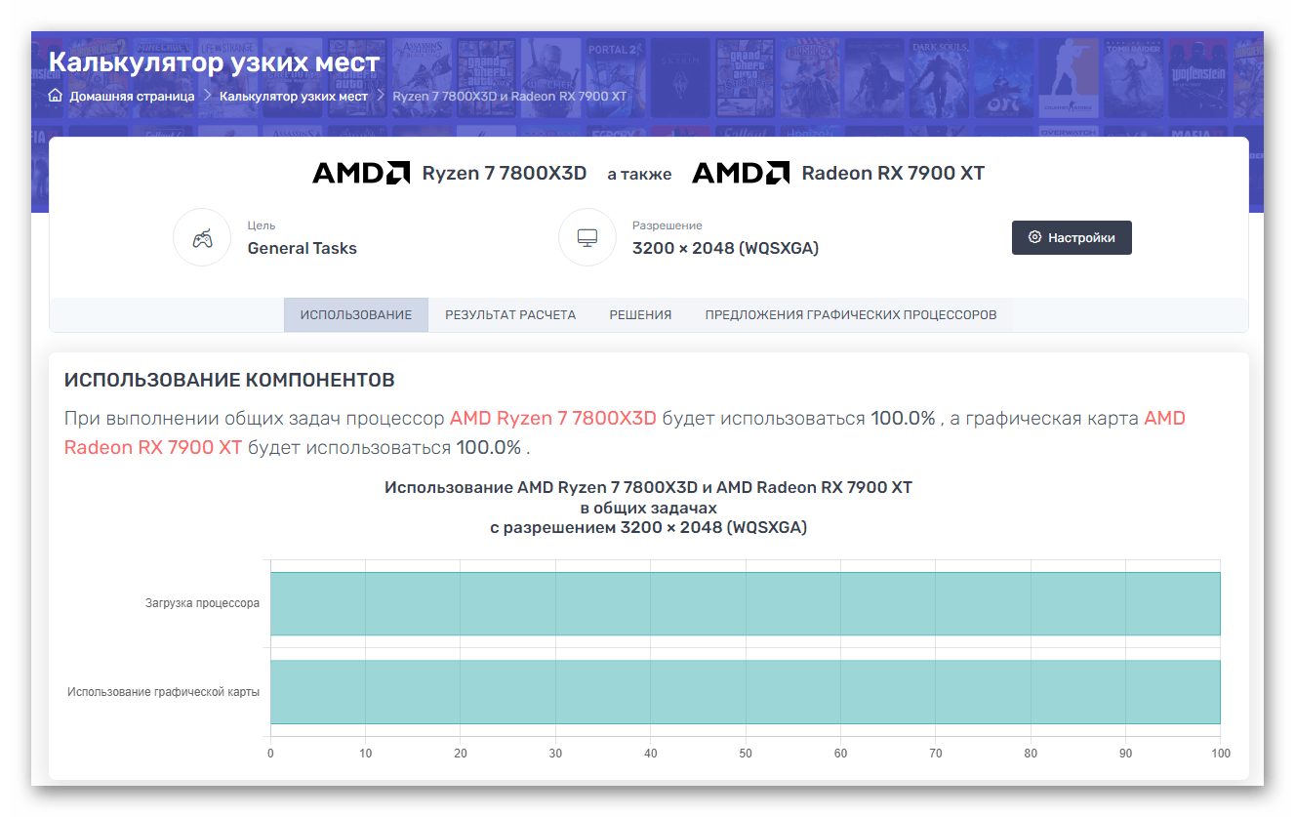The height and width of the screenshot is (817, 1295).
Task: Switch to the РЕШЕНИЯ tab
Action: [x=640, y=315]
